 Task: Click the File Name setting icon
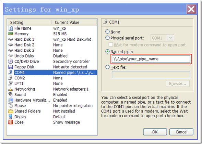pos(11,28)
